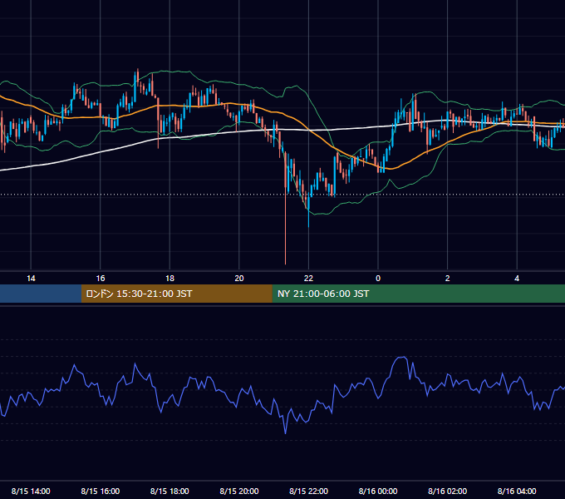Image resolution: width=565 pixels, height=499 pixels.
Task: Click the London 15:30-21:00 JST session bar
Action: point(176,294)
